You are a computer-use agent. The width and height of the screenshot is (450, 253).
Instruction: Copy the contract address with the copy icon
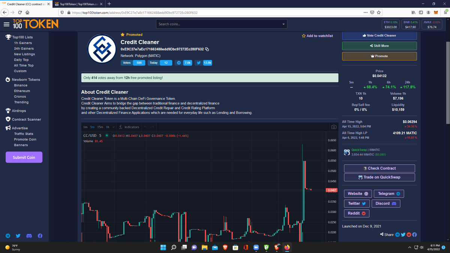point(207,49)
